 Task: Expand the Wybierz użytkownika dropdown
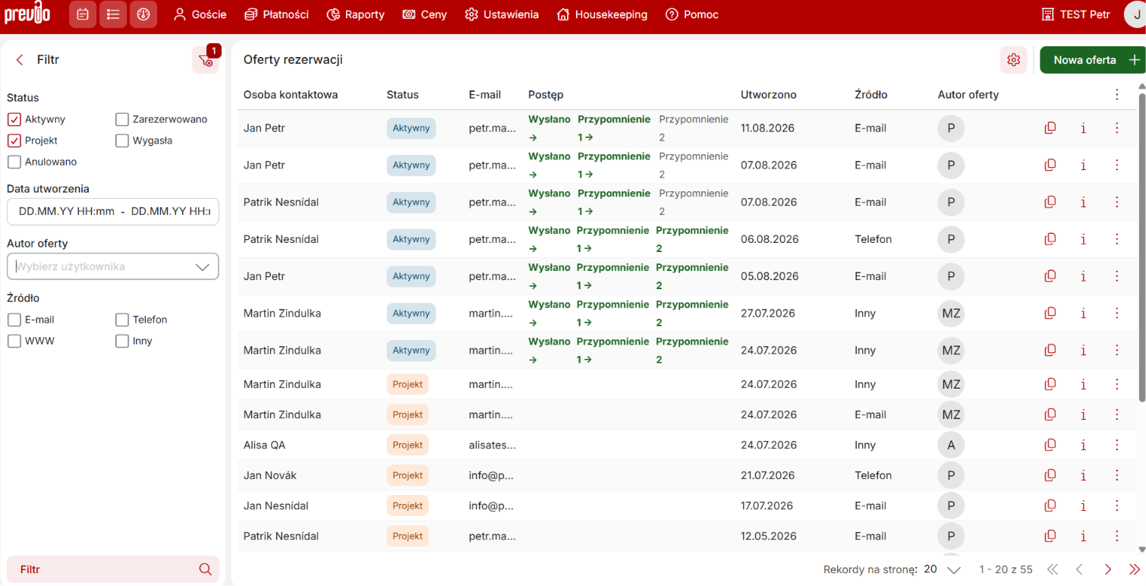coord(113,266)
